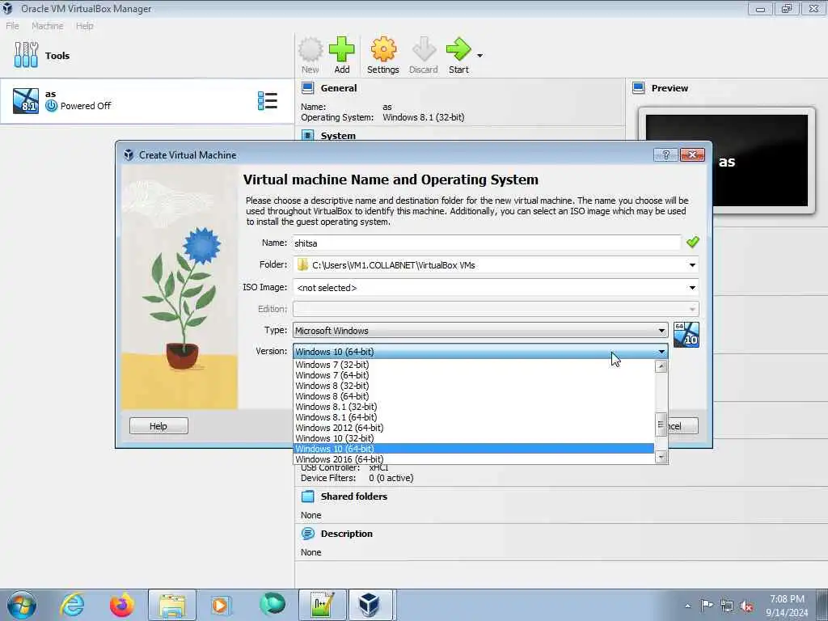Image resolution: width=828 pixels, height=621 pixels.
Task: Click Action Center flag tray icon
Action: [x=707, y=605]
